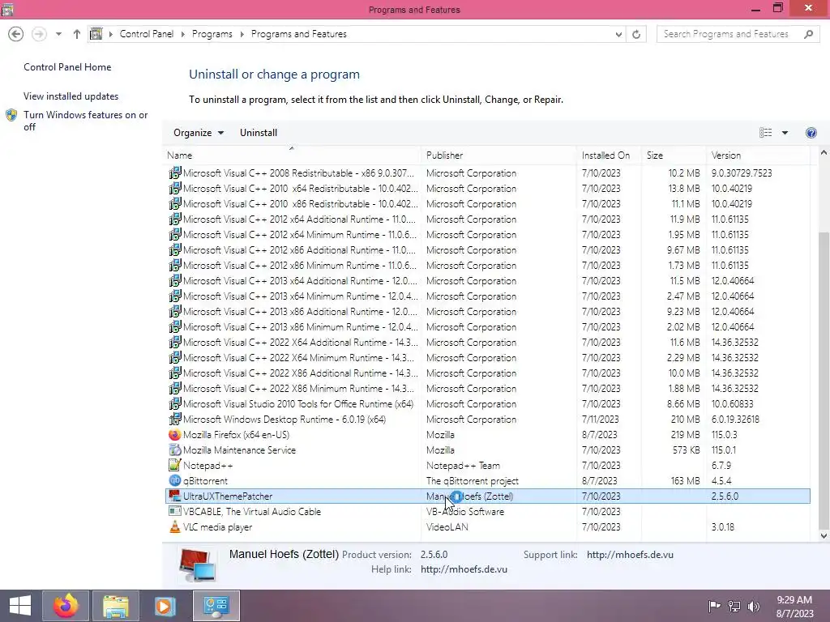Click the volume speaker tray icon
Image resolution: width=830 pixels, height=622 pixels.
coord(754,607)
